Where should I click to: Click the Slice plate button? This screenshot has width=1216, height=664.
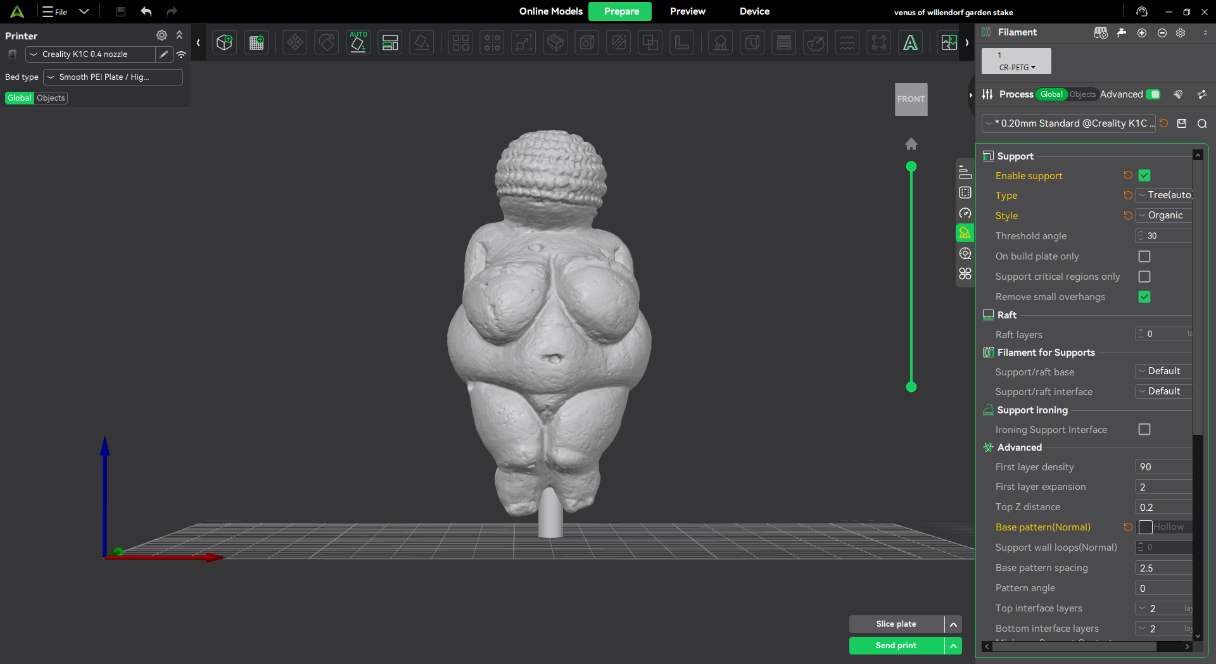pos(896,624)
